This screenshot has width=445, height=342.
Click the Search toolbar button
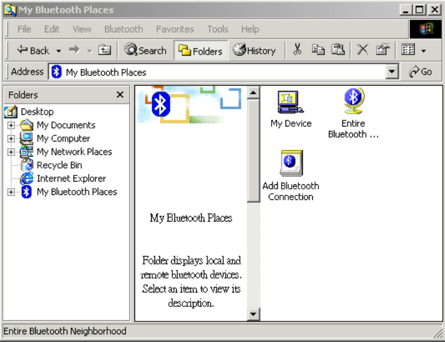click(x=146, y=50)
